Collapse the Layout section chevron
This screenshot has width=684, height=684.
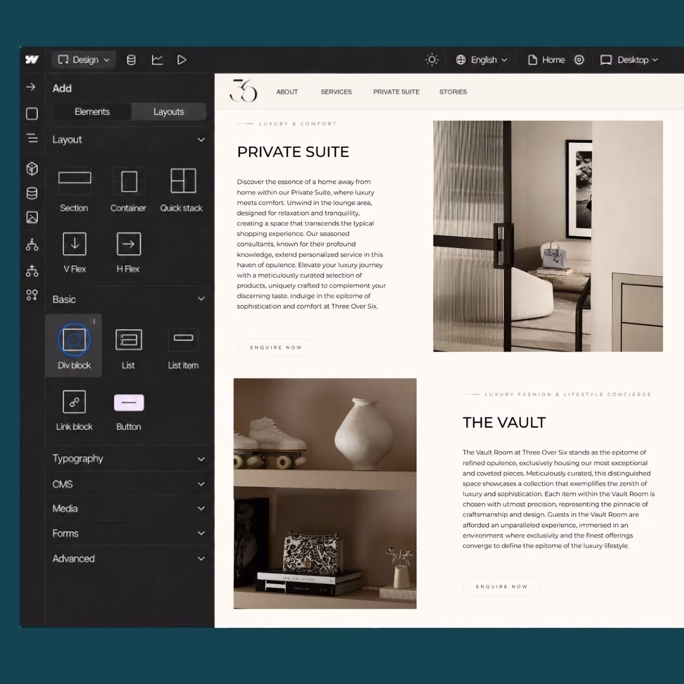point(201,140)
